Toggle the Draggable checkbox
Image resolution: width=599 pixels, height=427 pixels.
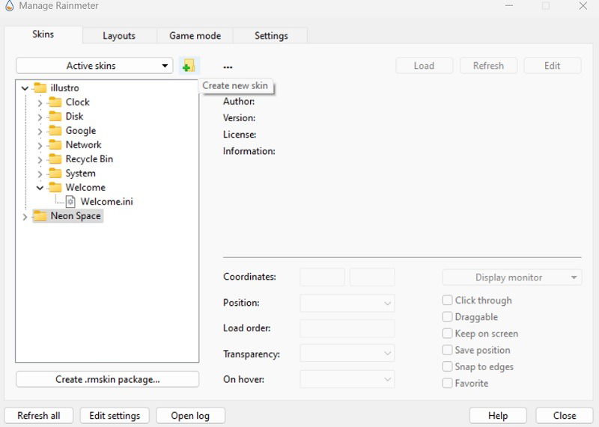click(447, 317)
